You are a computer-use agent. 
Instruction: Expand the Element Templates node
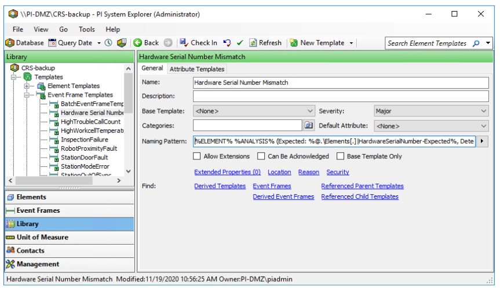[x=27, y=86]
